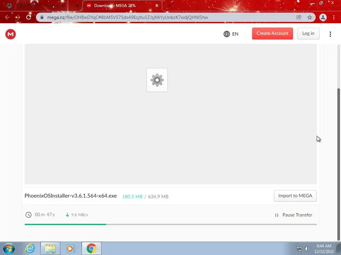Click the share page icon in address bar

click(299, 17)
